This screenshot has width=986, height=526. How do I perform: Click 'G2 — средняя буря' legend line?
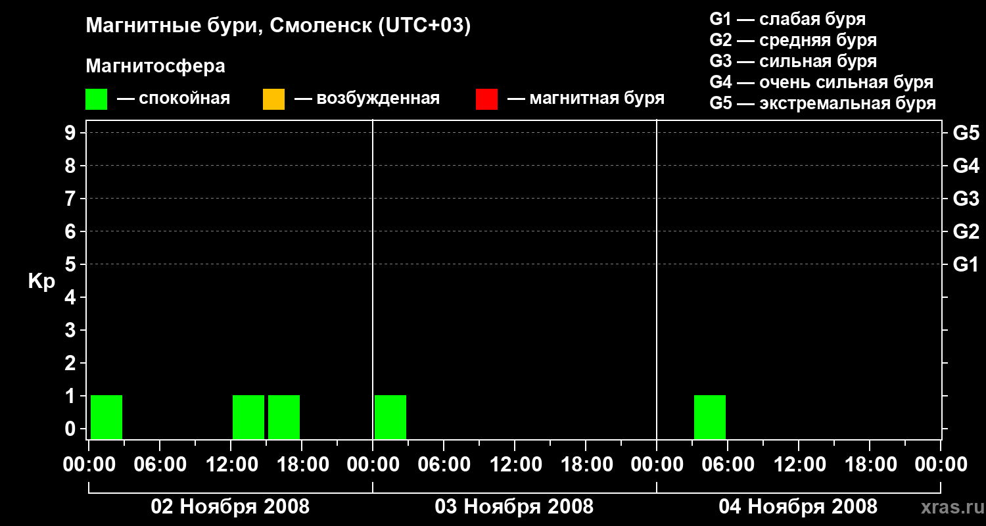(793, 40)
